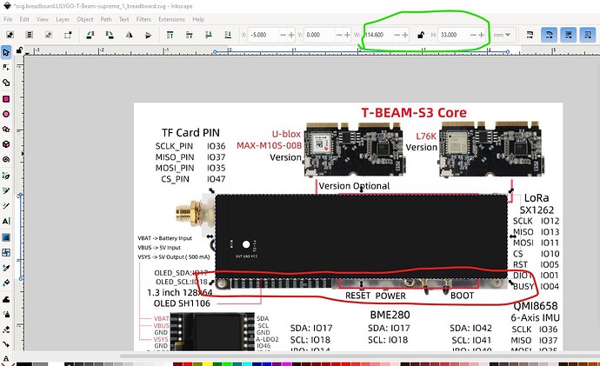The height and width of the screenshot is (366, 600).
Task: Select the Tweak tool
Action: (x=6, y=299)
